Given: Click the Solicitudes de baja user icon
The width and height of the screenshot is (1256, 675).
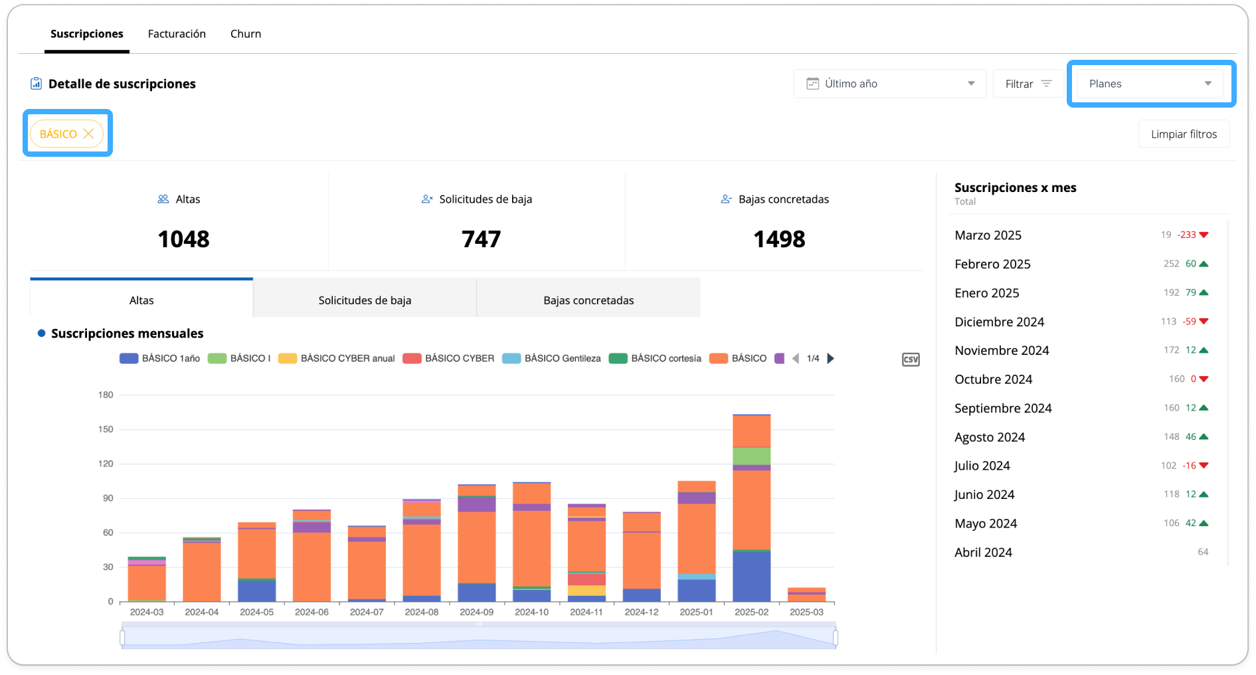Looking at the screenshot, I should coord(427,199).
